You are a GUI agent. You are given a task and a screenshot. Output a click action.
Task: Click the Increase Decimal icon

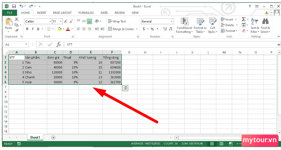point(165,29)
